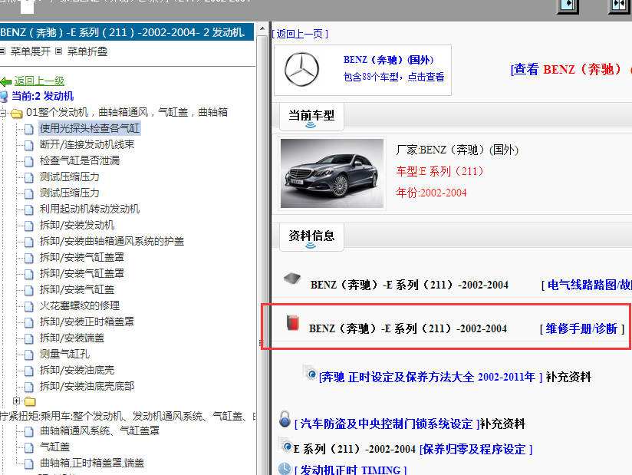
Task: Open 利用起动机转动发动机 tree item
Action: pyautogui.click(x=90, y=209)
